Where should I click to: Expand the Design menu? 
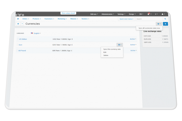(132, 14)
